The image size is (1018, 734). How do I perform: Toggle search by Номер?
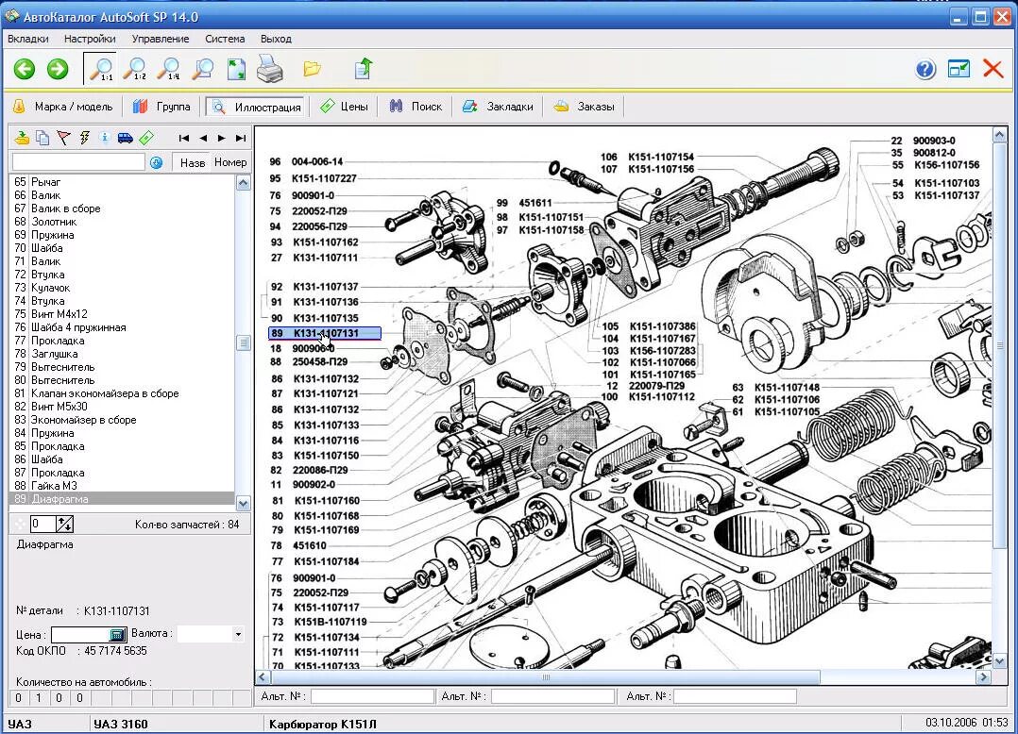(x=230, y=163)
